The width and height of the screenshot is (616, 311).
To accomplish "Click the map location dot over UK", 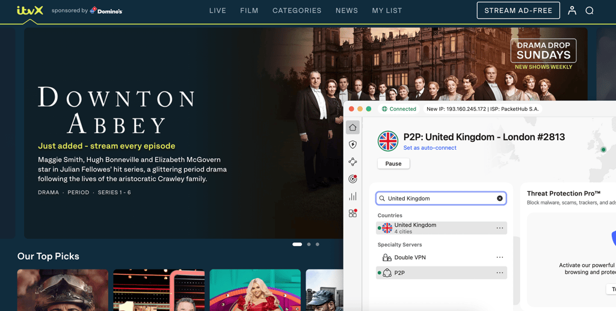I will point(603,150).
